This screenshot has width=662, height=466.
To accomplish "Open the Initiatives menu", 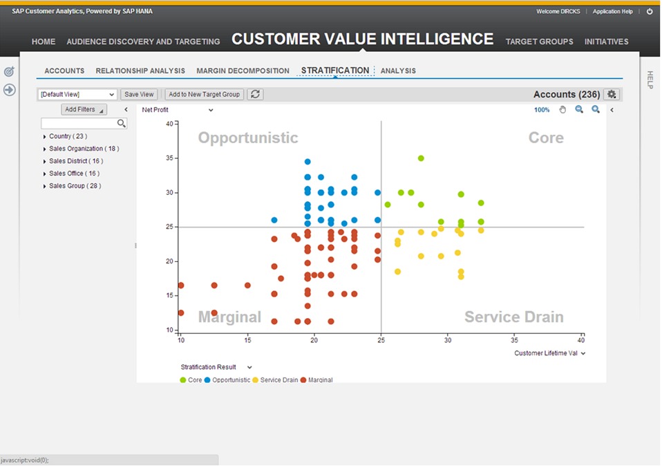I will [x=606, y=41].
